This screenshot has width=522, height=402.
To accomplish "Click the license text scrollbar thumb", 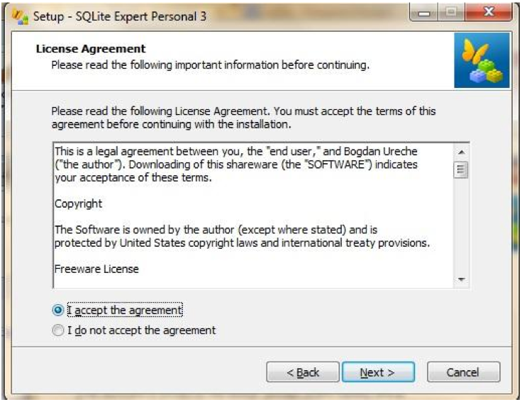I will pyautogui.click(x=462, y=169).
